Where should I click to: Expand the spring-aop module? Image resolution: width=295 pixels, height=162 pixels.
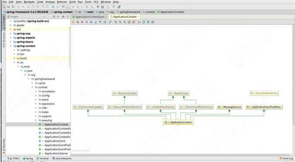click(10, 33)
